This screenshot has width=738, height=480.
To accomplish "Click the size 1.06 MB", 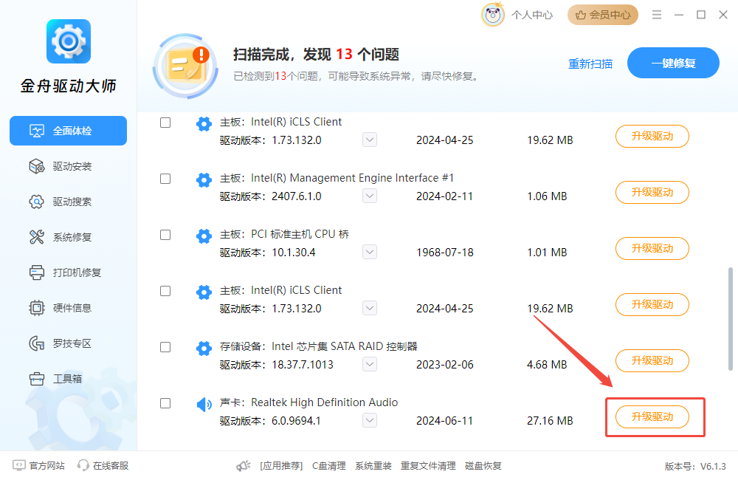I will tap(547, 196).
